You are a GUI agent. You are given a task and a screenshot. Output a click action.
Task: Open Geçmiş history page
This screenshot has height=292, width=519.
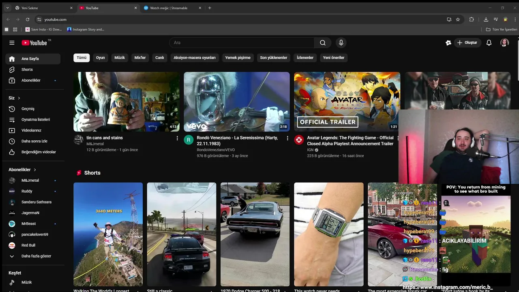pos(33,109)
